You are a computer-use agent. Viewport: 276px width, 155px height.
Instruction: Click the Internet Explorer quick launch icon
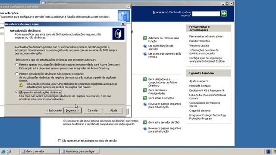pyautogui.click(x=3, y=151)
